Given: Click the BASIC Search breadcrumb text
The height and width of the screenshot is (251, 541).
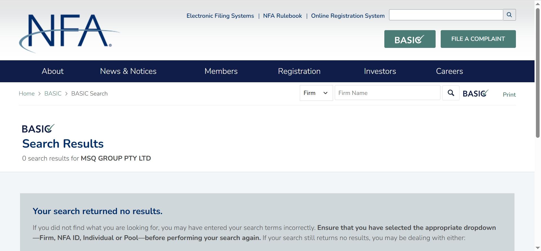Looking at the screenshot, I should point(89,94).
